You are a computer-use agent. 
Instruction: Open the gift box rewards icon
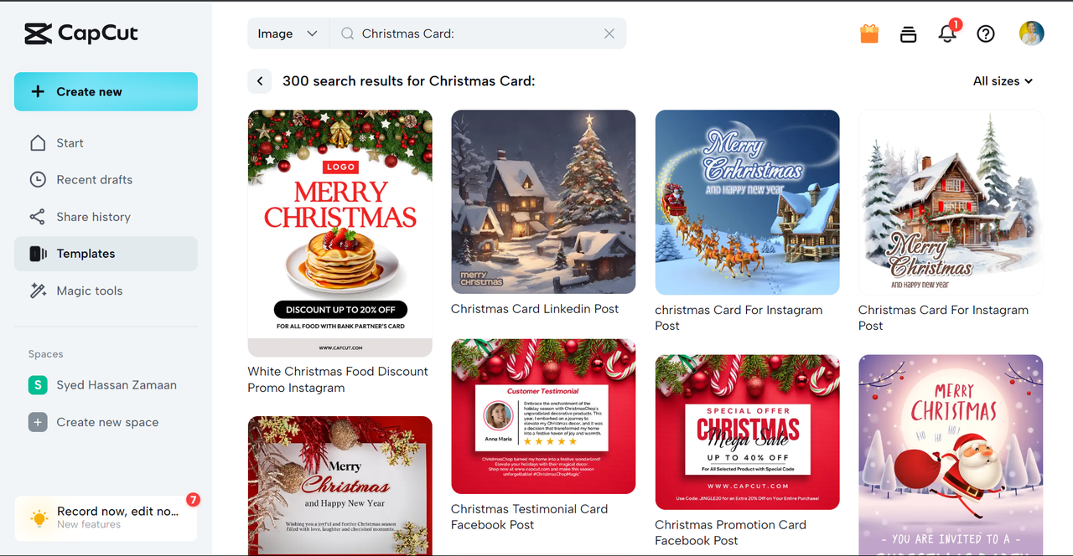point(869,33)
